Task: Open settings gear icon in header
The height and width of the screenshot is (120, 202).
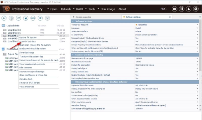Action: 196,9
